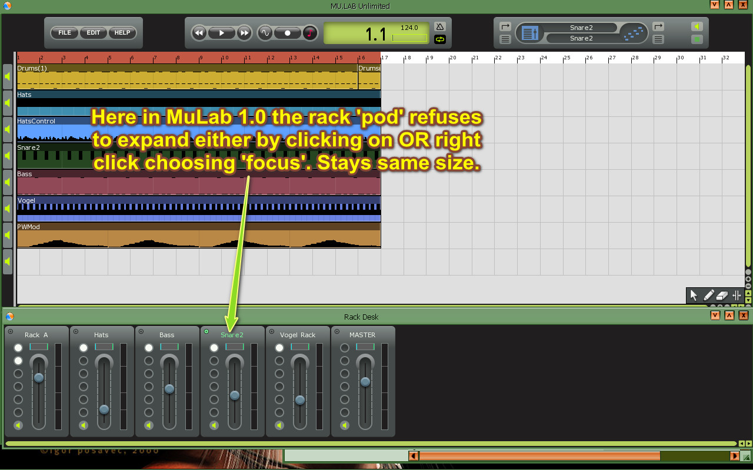The image size is (753, 470).
Task: Click the MASTER rack title
Action: pyautogui.click(x=362, y=335)
